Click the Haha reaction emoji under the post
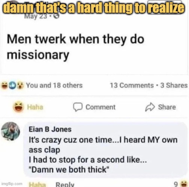The width and height of the screenshot is (189, 187). [18, 107]
